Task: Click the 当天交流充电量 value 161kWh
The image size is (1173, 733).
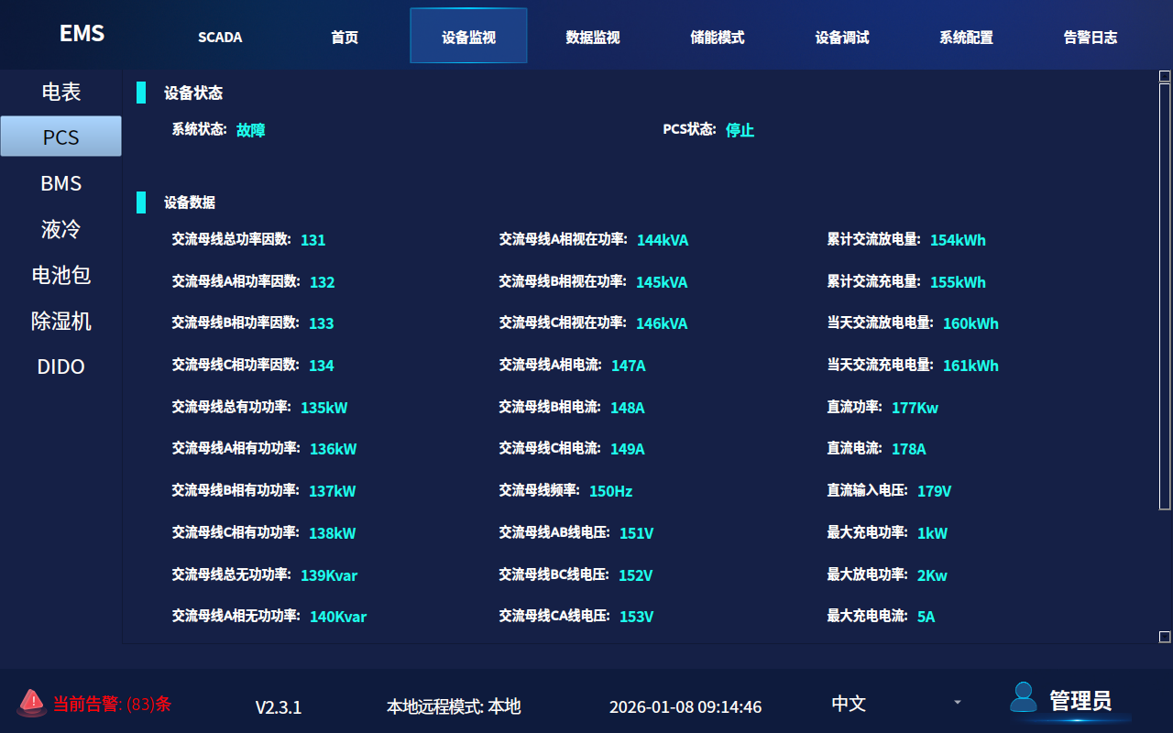Action: [971, 366]
